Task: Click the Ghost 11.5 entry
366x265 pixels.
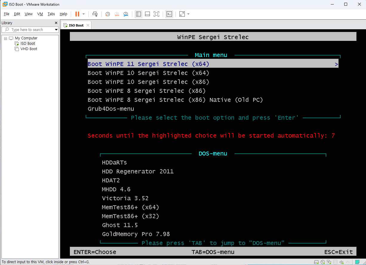Action: click(120, 225)
